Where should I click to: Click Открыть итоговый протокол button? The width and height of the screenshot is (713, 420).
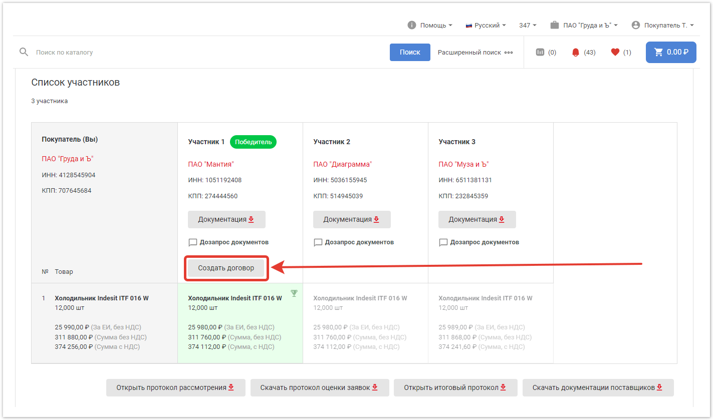click(x=455, y=387)
